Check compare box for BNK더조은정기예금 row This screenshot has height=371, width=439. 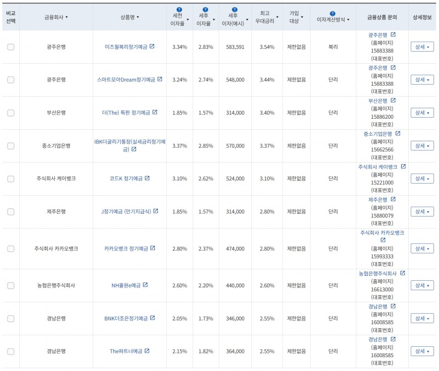tap(10, 319)
